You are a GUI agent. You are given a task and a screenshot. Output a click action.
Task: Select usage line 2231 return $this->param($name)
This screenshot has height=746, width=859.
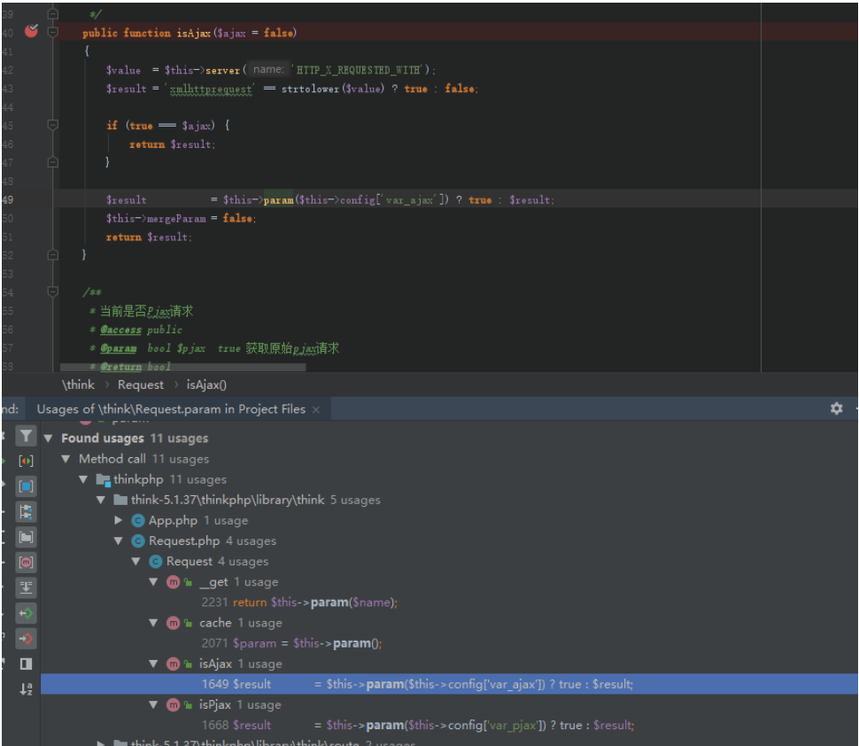(x=299, y=602)
